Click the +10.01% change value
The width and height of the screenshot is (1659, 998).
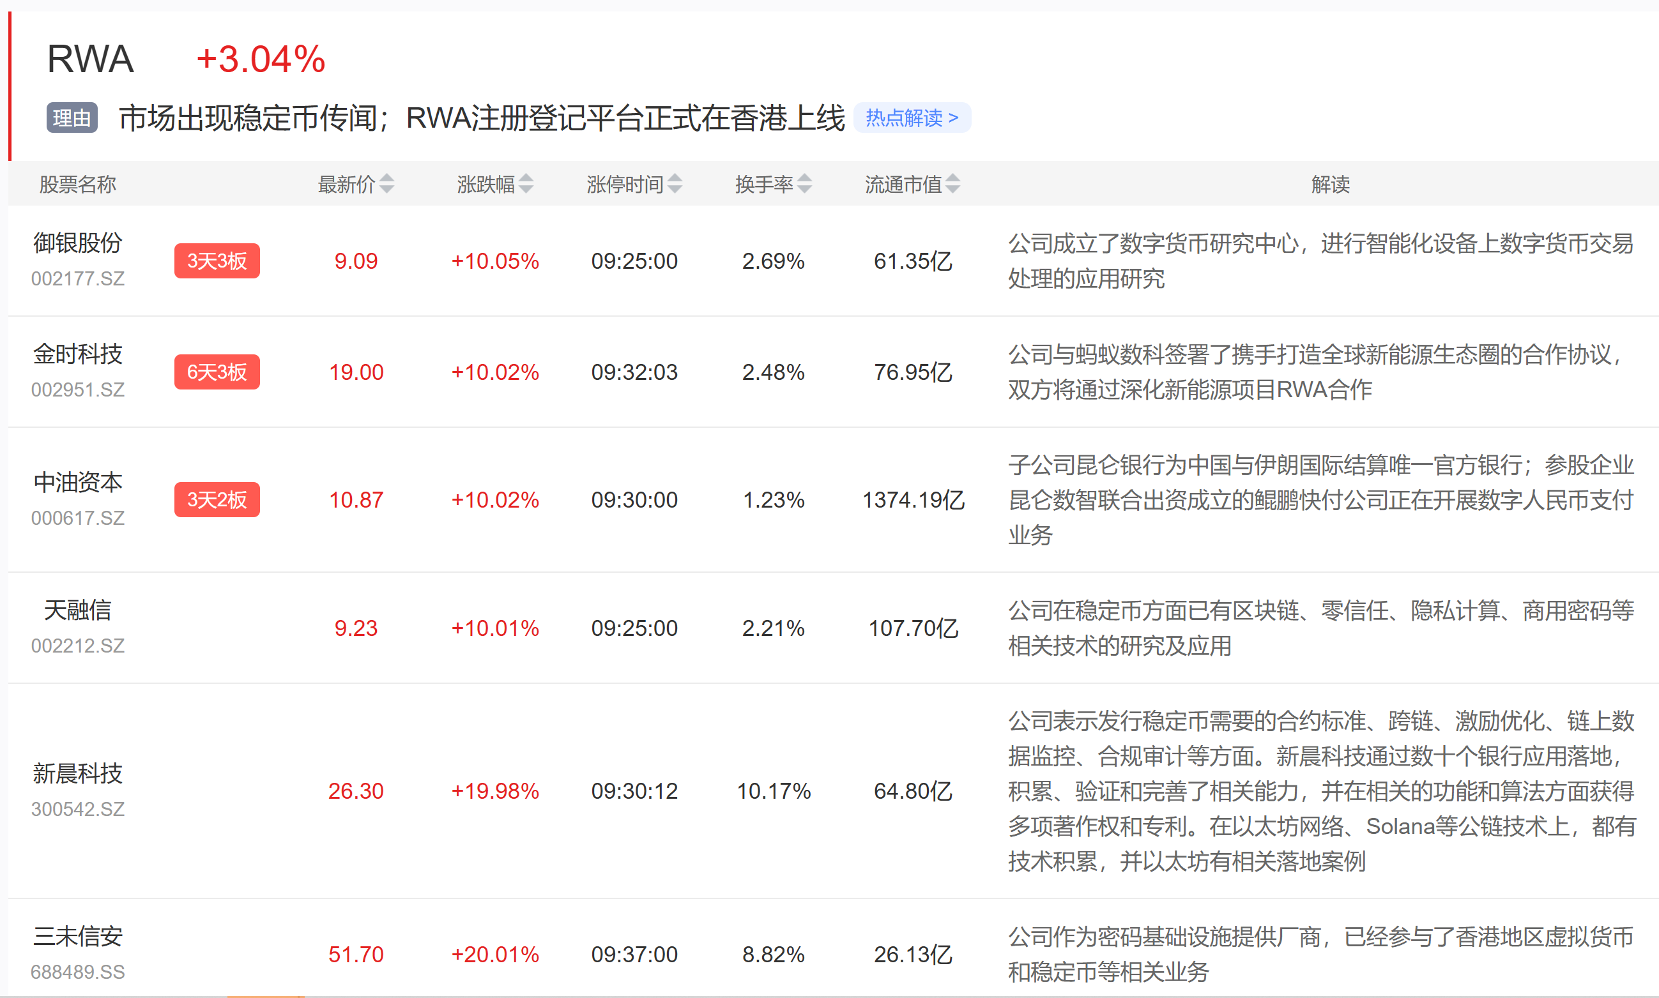pyautogui.click(x=495, y=628)
